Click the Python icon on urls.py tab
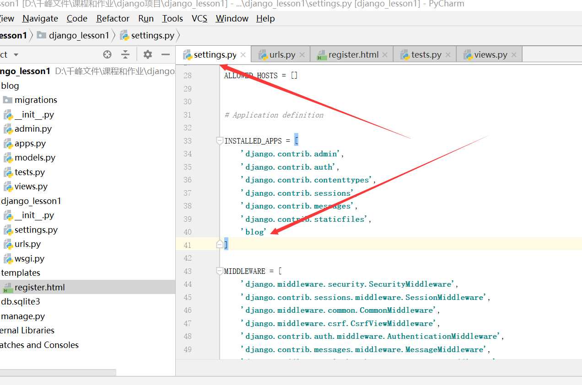Image resolution: width=582 pixels, height=385 pixels. [x=263, y=55]
